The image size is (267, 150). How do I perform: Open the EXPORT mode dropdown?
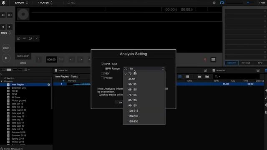click(x=21, y=3)
